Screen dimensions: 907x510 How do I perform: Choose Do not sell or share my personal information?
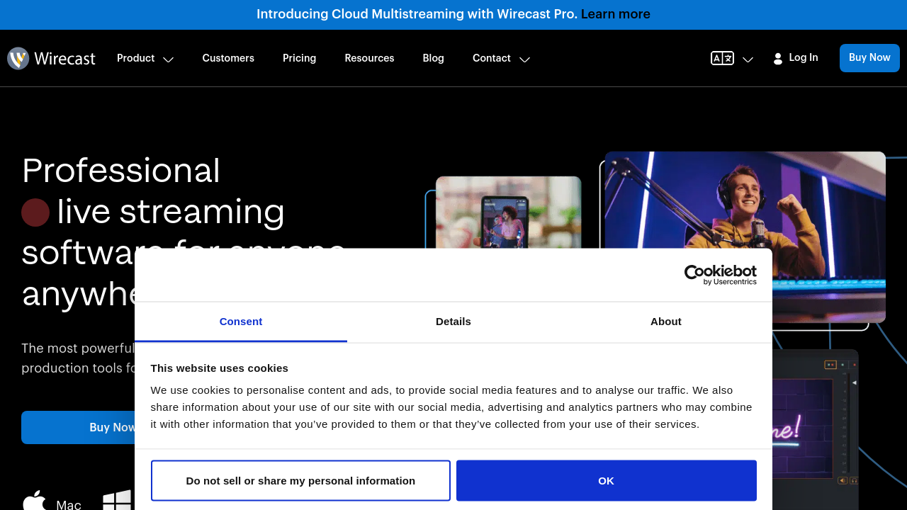(300, 481)
